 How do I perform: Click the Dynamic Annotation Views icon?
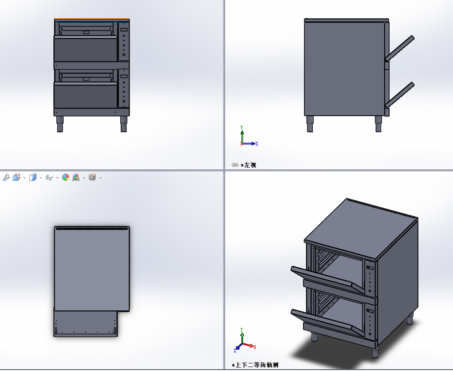(x=6, y=177)
